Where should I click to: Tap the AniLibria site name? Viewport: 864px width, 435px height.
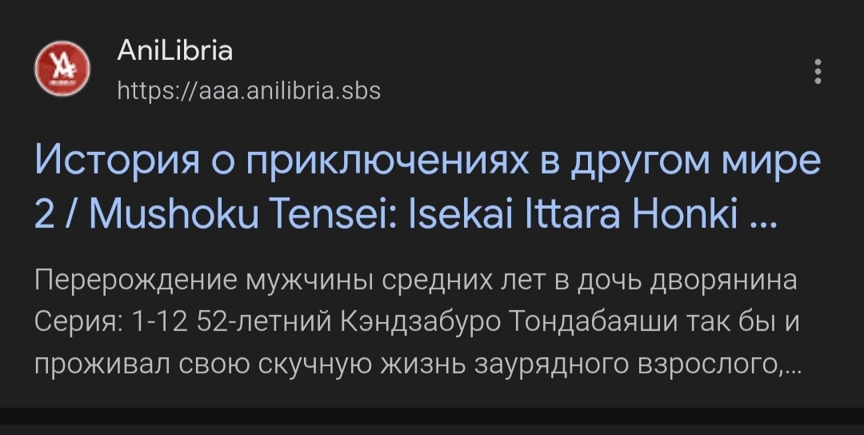(174, 52)
